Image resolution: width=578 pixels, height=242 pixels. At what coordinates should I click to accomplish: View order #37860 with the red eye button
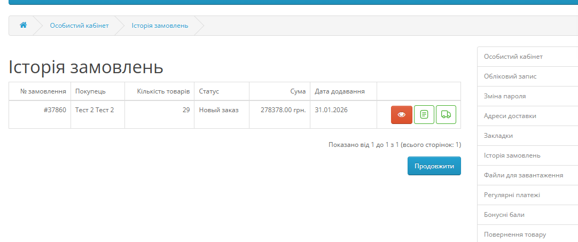click(401, 115)
